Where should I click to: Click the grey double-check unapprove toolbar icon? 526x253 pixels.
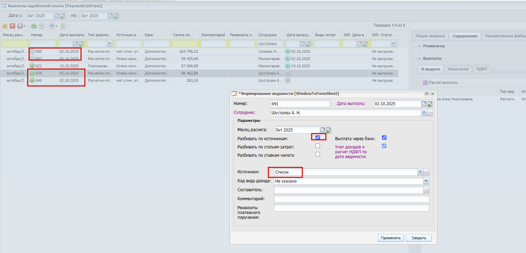click(x=42, y=26)
